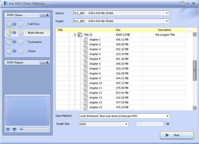Click the chapter 6 document icon
The width and height of the screenshot is (199, 144).
pyautogui.click(x=86, y=64)
